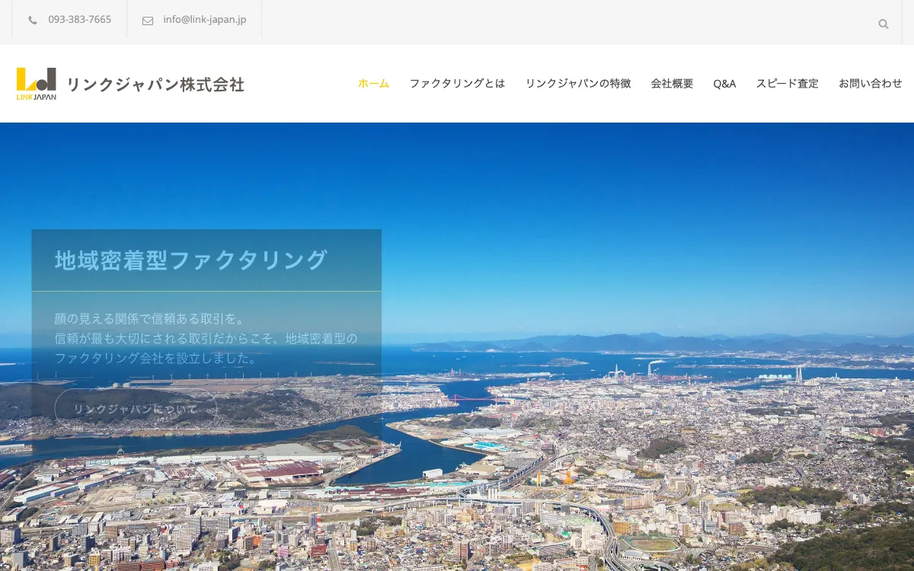Open the スピード査定 menu item
The height and width of the screenshot is (571, 914).
tap(787, 84)
